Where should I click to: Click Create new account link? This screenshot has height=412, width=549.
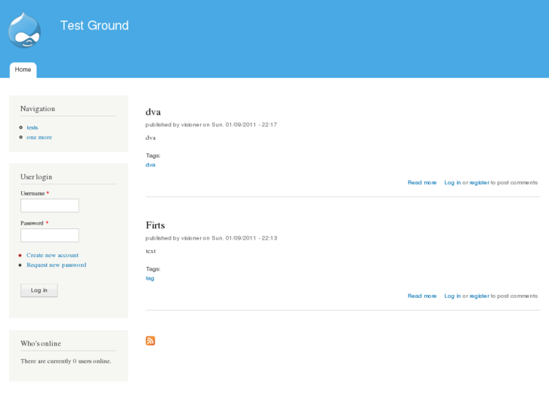pos(52,256)
